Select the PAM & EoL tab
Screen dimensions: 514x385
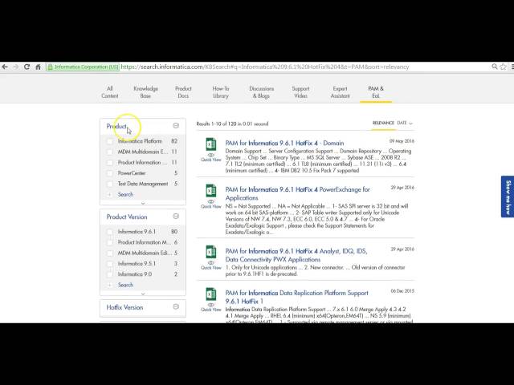376,92
